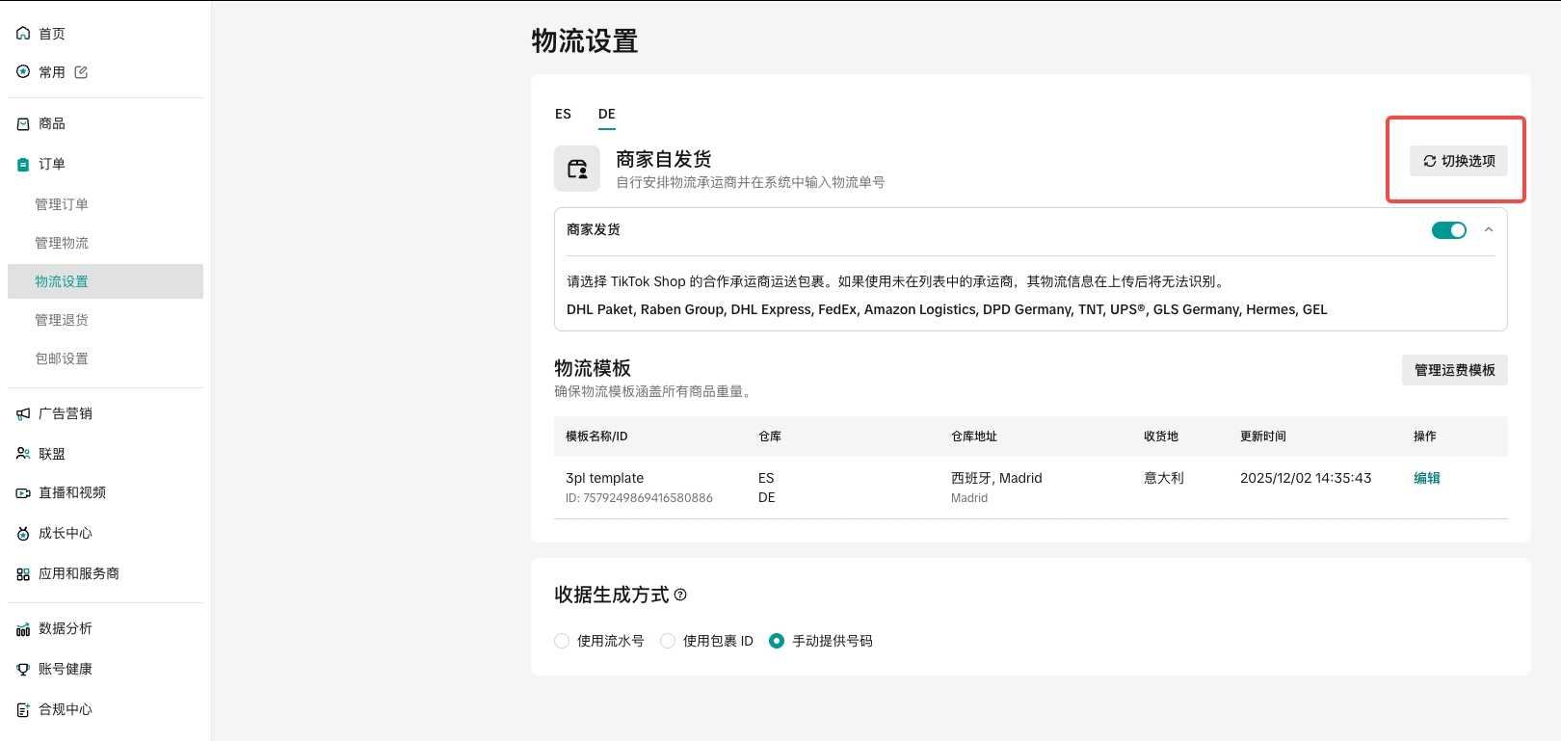This screenshot has width=1561, height=741.
Task: Click the 账号健康 trophy icon
Action: click(23, 670)
